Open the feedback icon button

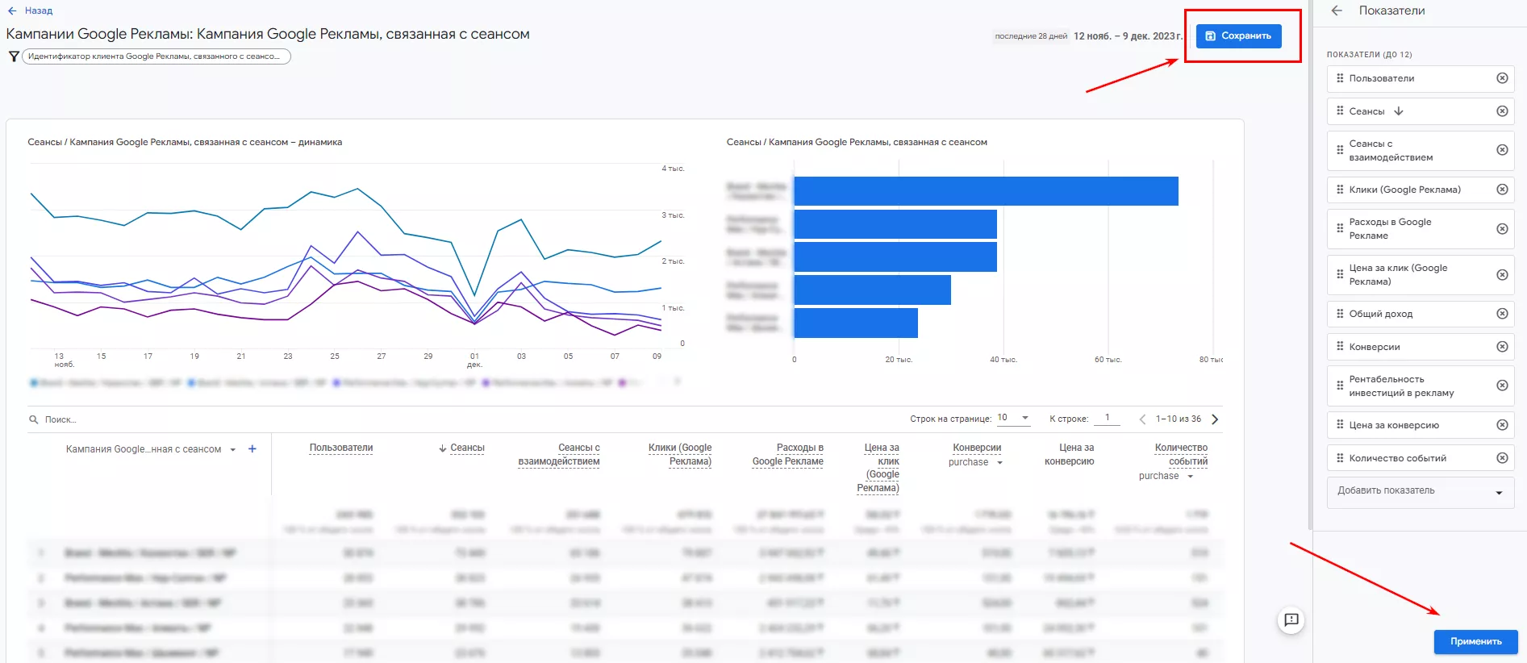[1291, 619]
